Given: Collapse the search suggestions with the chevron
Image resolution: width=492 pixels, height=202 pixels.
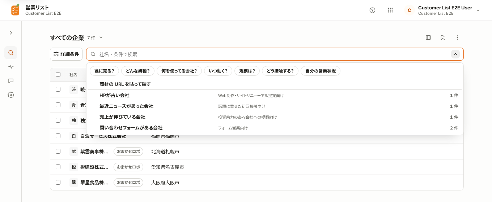Looking at the screenshot, I should click(455, 54).
